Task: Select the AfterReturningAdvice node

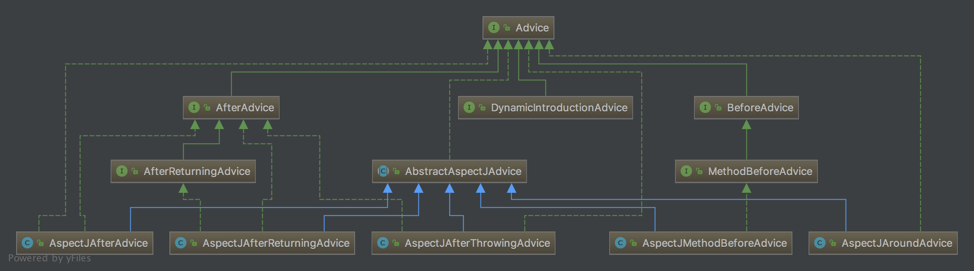Action: [183, 171]
